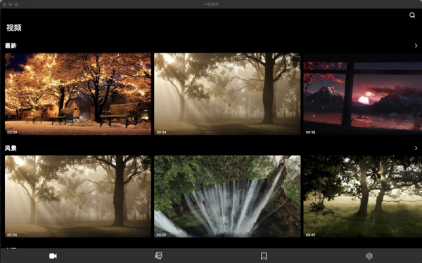Click the 00:41 duration label on meadow
Image resolution: width=422 pixels, height=263 pixels.
(x=310, y=235)
